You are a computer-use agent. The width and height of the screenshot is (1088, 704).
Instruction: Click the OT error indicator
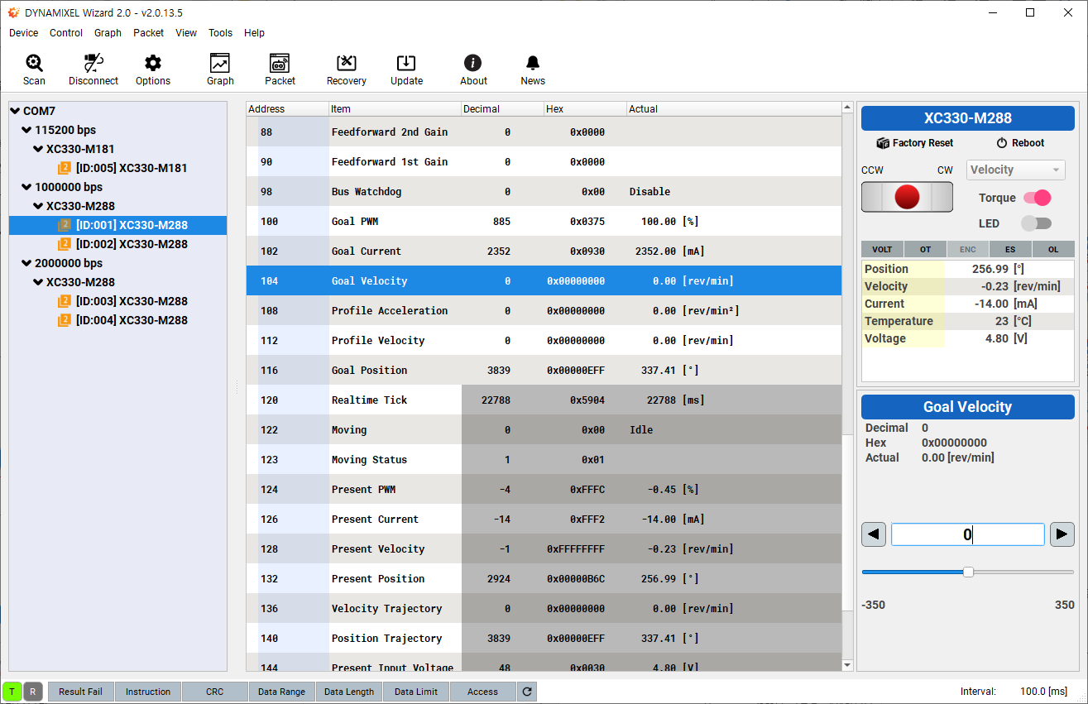pos(925,249)
